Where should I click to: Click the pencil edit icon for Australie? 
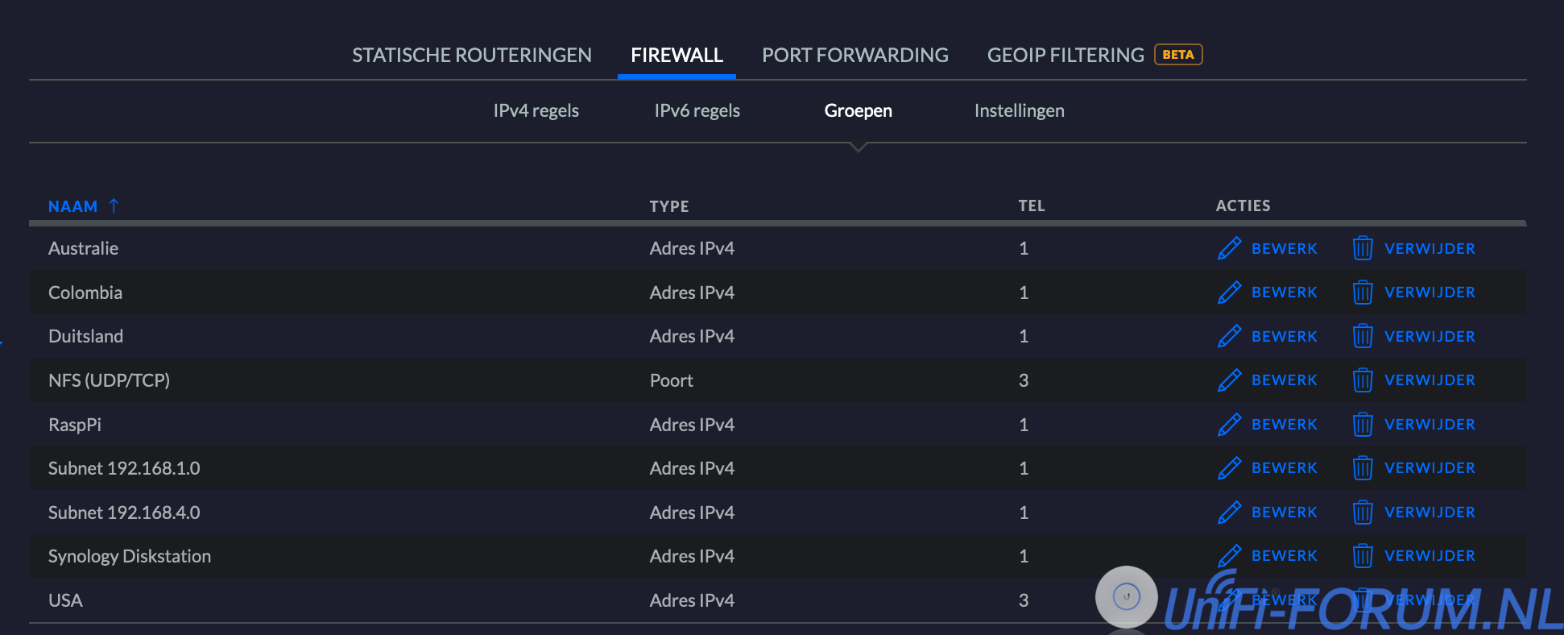(1229, 248)
